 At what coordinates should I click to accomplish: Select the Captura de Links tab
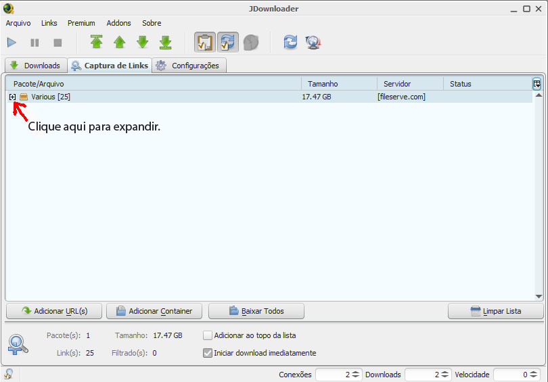tap(110, 66)
